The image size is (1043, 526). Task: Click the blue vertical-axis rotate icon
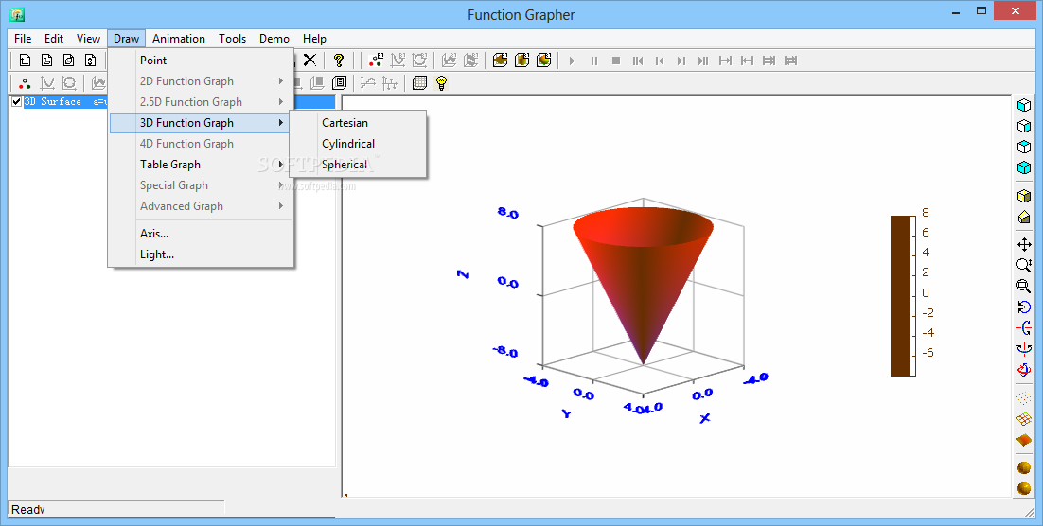(1024, 348)
